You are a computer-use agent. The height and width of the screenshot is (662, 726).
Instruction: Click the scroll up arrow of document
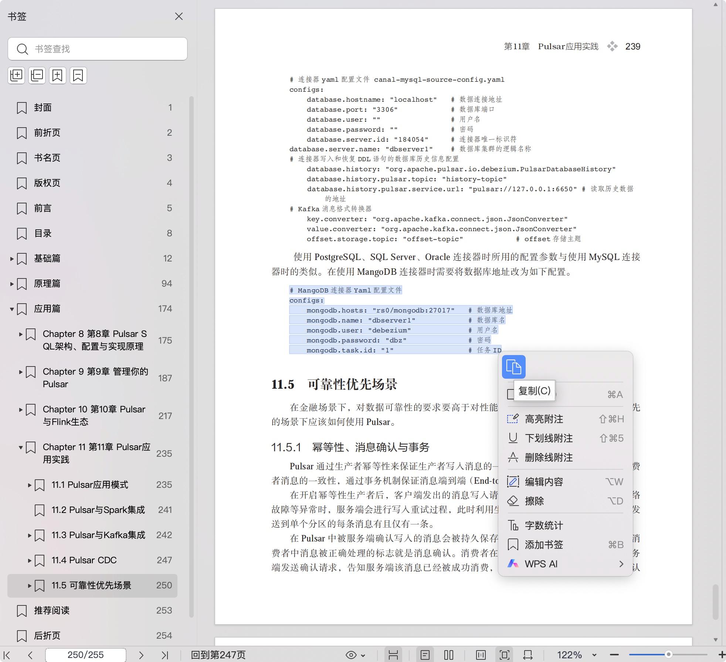(x=716, y=4)
